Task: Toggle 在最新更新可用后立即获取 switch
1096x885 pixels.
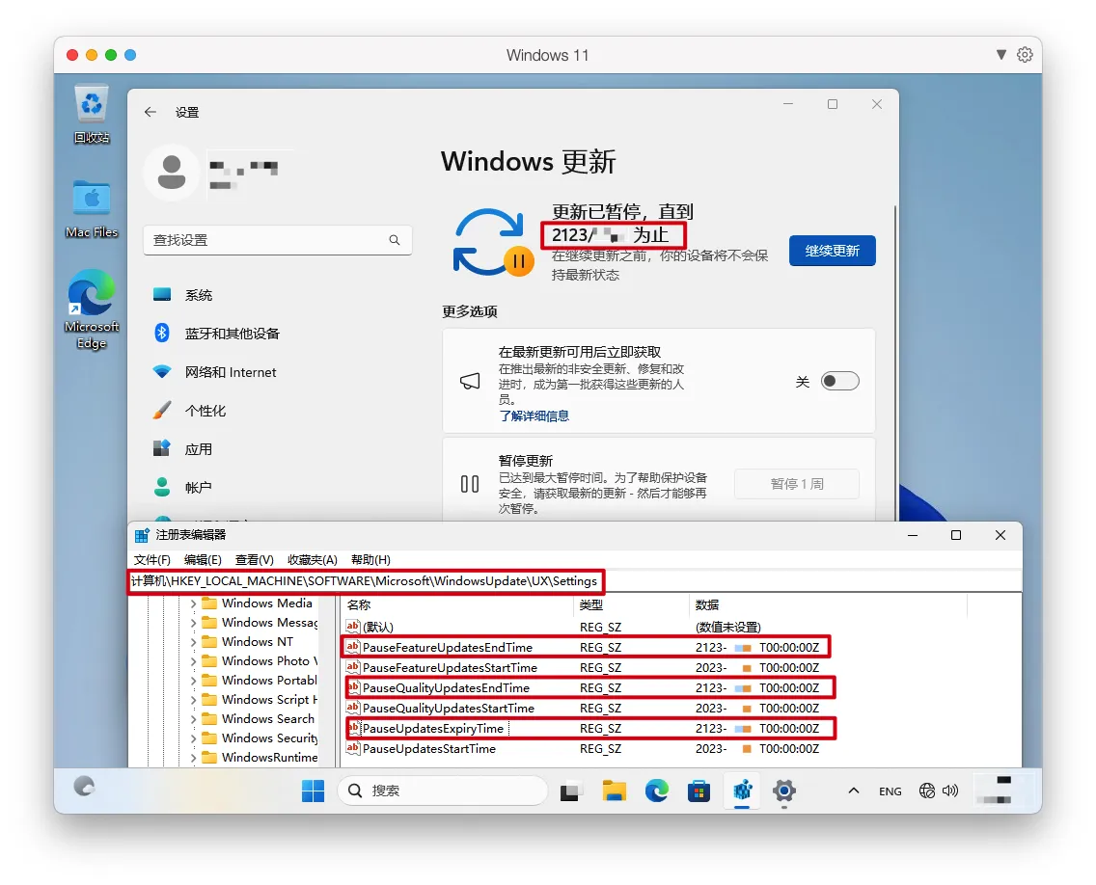Action: pyautogui.click(x=839, y=381)
